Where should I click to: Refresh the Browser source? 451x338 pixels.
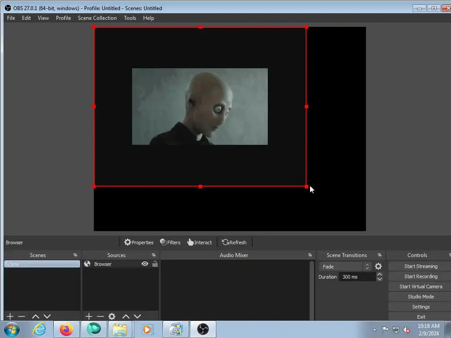[234, 242]
